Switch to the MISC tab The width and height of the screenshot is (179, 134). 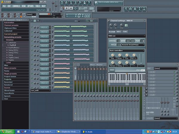(x=119, y=31)
